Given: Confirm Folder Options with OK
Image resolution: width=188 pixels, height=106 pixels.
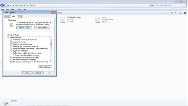Looking at the screenshot, I should (x=27, y=73).
